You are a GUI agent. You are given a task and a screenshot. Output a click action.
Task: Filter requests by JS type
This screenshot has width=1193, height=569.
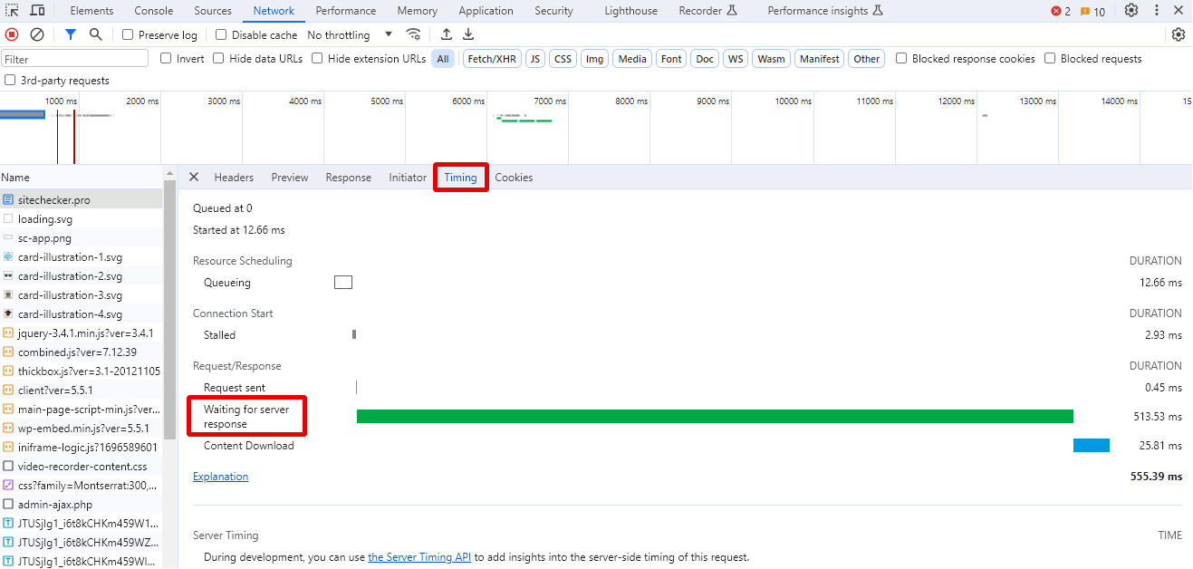535,59
